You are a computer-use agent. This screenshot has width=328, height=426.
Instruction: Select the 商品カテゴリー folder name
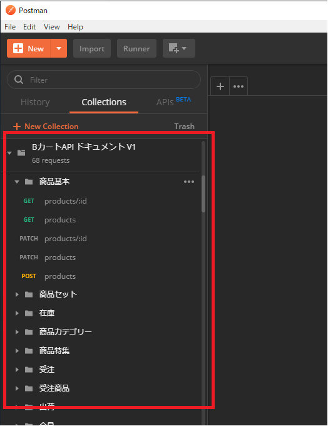click(66, 332)
